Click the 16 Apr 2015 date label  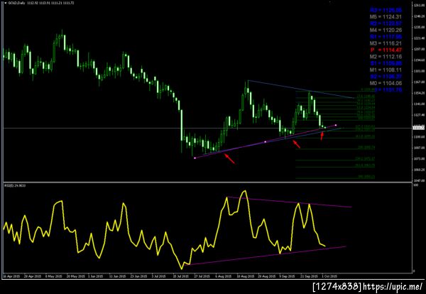coord(11,276)
